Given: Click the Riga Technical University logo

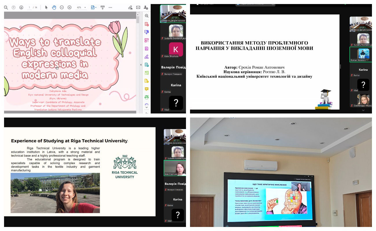Looking at the screenshot, I should click(125, 167).
